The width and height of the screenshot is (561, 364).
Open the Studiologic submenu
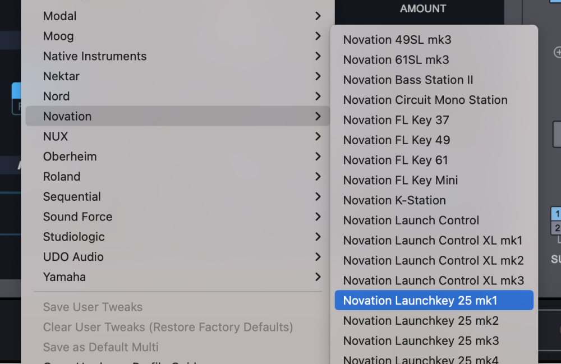point(74,237)
